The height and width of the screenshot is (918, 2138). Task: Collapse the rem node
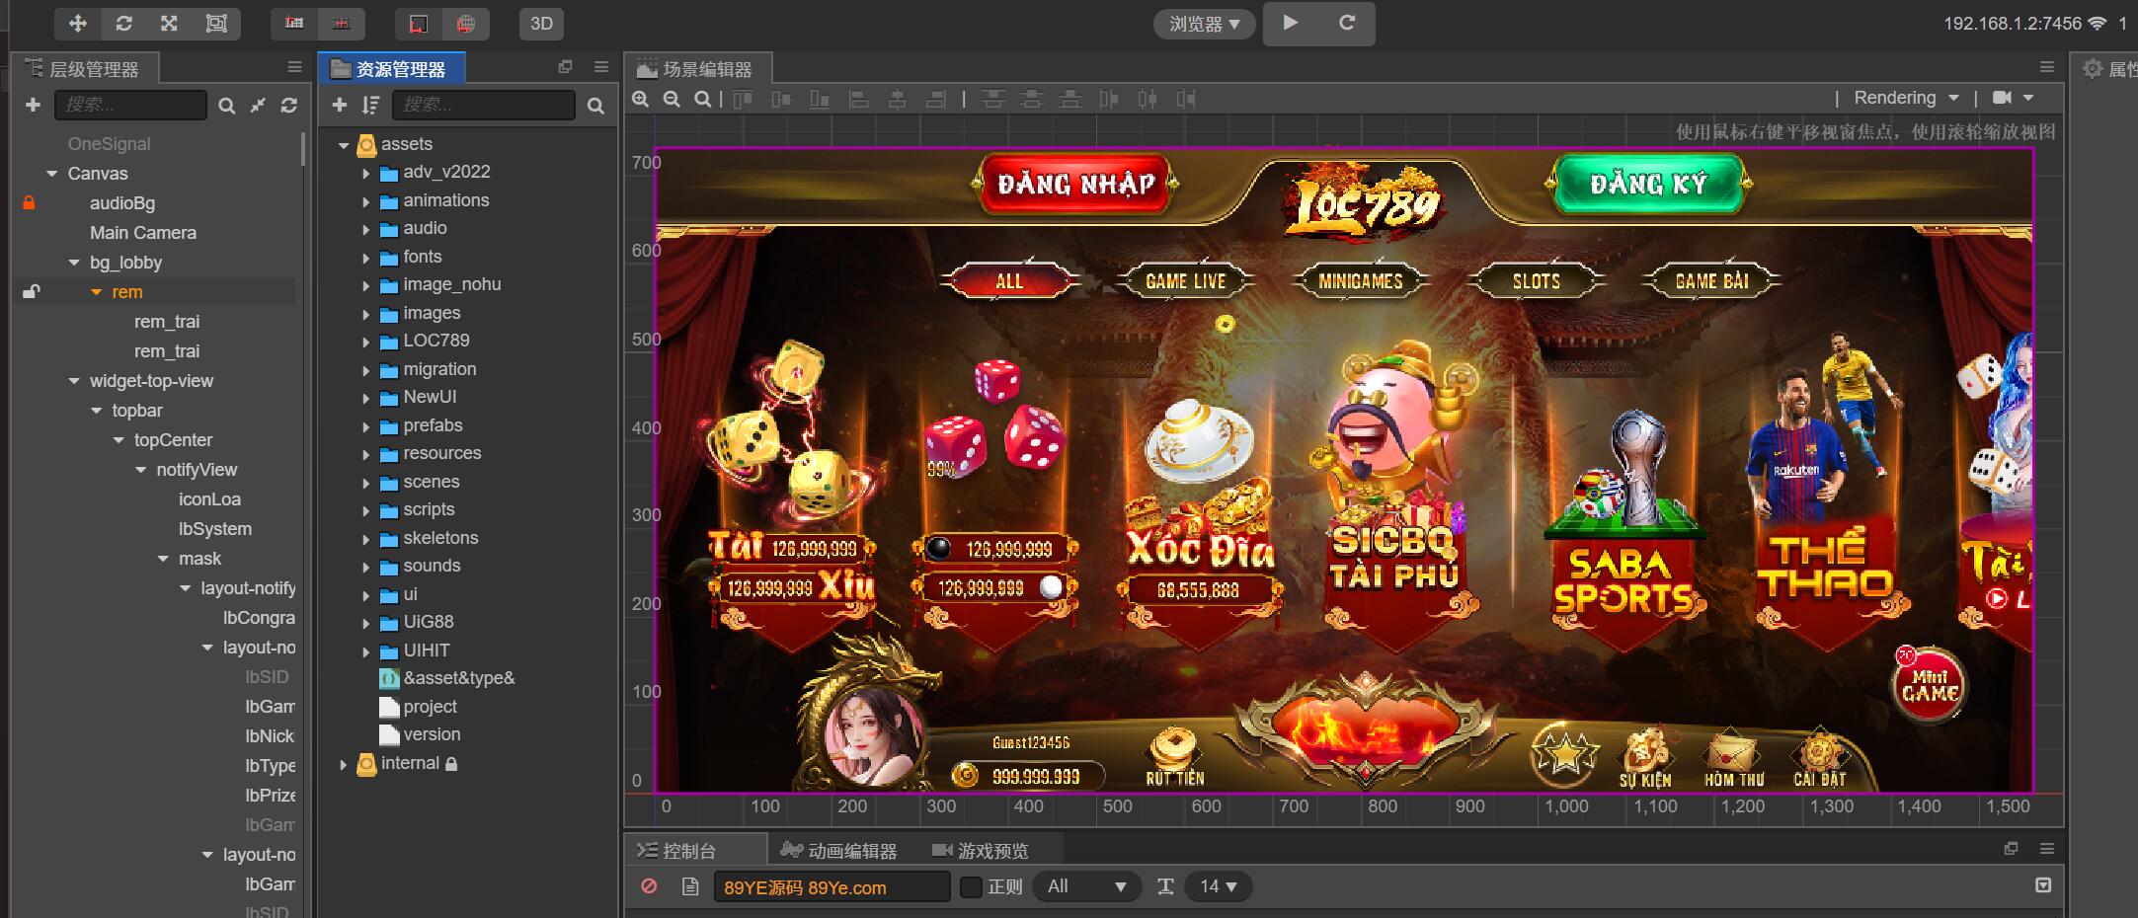tap(96, 292)
